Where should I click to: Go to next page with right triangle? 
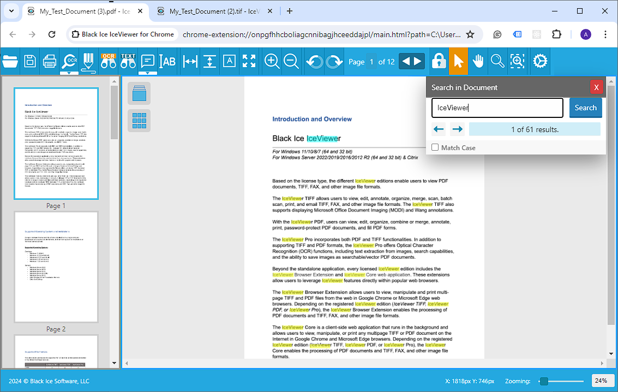[x=418, y=61]
